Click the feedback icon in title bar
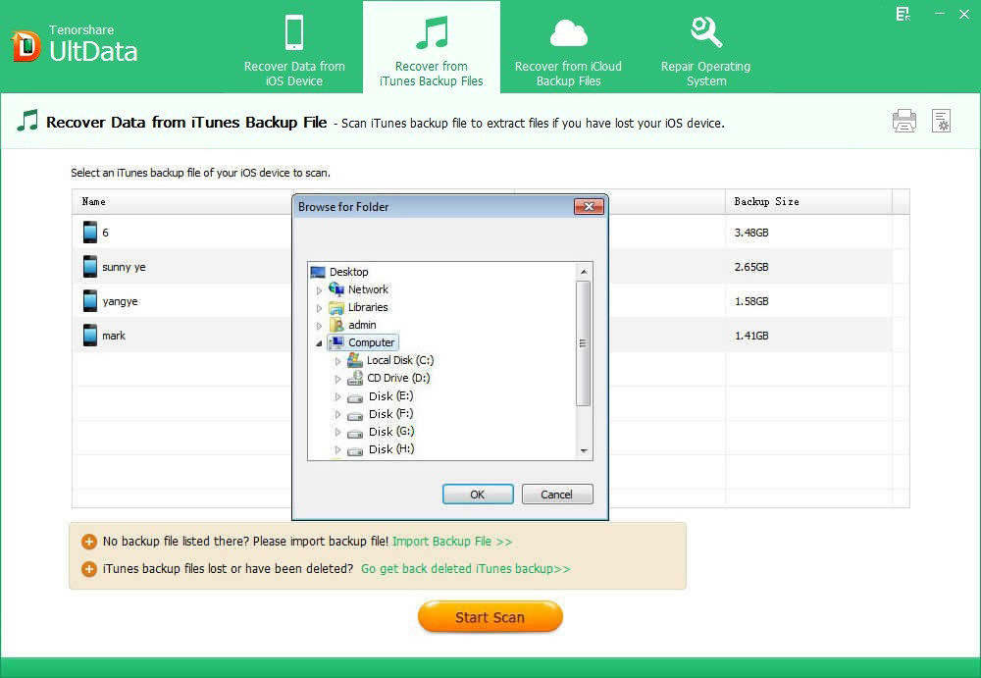Screen dimensions: 981x678 point(903,14)
